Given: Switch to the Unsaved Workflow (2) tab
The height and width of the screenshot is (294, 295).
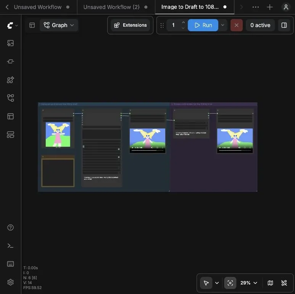Looking at the screenshot, I should coord(111,7).
